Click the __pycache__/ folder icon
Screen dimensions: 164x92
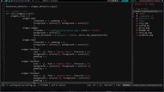pyautogui.click(x=137, y=16)
